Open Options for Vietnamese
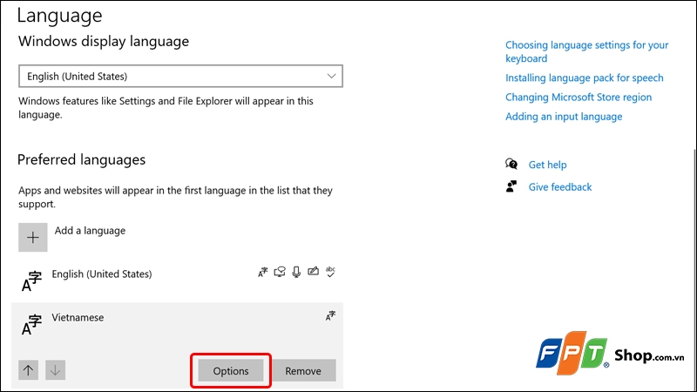The image size is (697, 392). [x=231, y=370]
